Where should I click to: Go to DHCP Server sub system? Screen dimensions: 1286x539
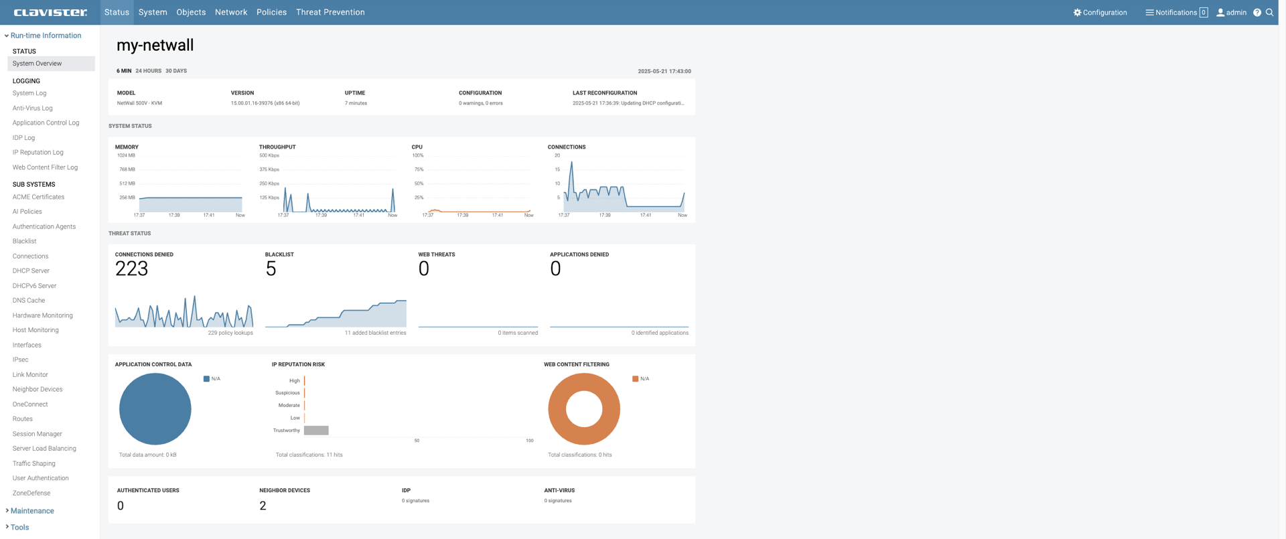click(x=31, y=271)
